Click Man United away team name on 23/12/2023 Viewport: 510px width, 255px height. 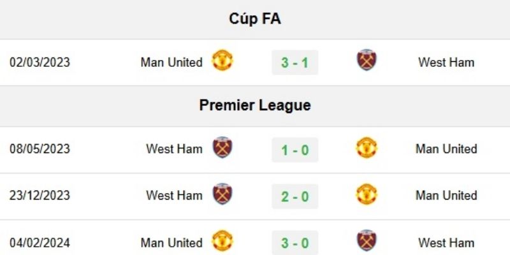point(446,196)
